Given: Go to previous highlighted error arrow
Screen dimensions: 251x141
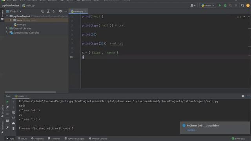Looking at the screenshot, I should click(244, 16).
